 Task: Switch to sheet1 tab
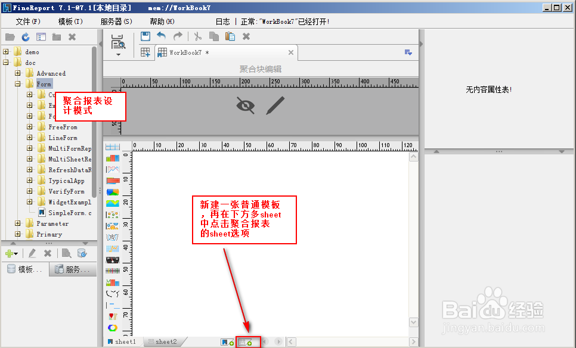coord(122,342)
